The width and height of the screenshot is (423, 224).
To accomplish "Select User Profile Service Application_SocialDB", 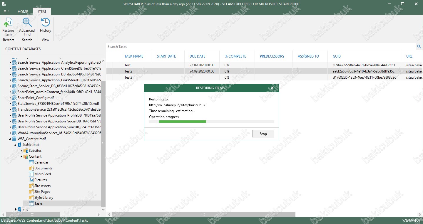I will click(59, 121).
